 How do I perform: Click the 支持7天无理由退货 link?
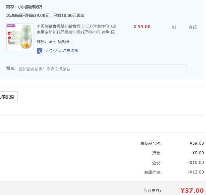tap(61, 51)
